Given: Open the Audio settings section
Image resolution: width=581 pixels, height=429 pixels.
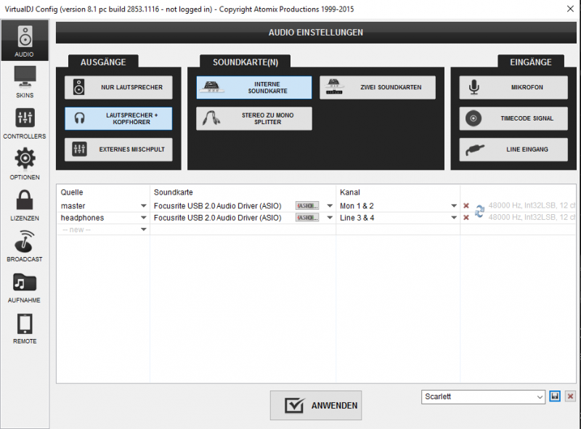Looking at the screenshot, I should tap(25, 41).
